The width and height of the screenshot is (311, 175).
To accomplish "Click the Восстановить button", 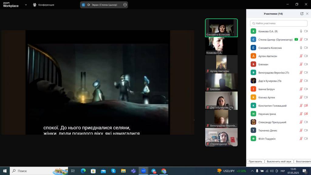I will [302, 162].
